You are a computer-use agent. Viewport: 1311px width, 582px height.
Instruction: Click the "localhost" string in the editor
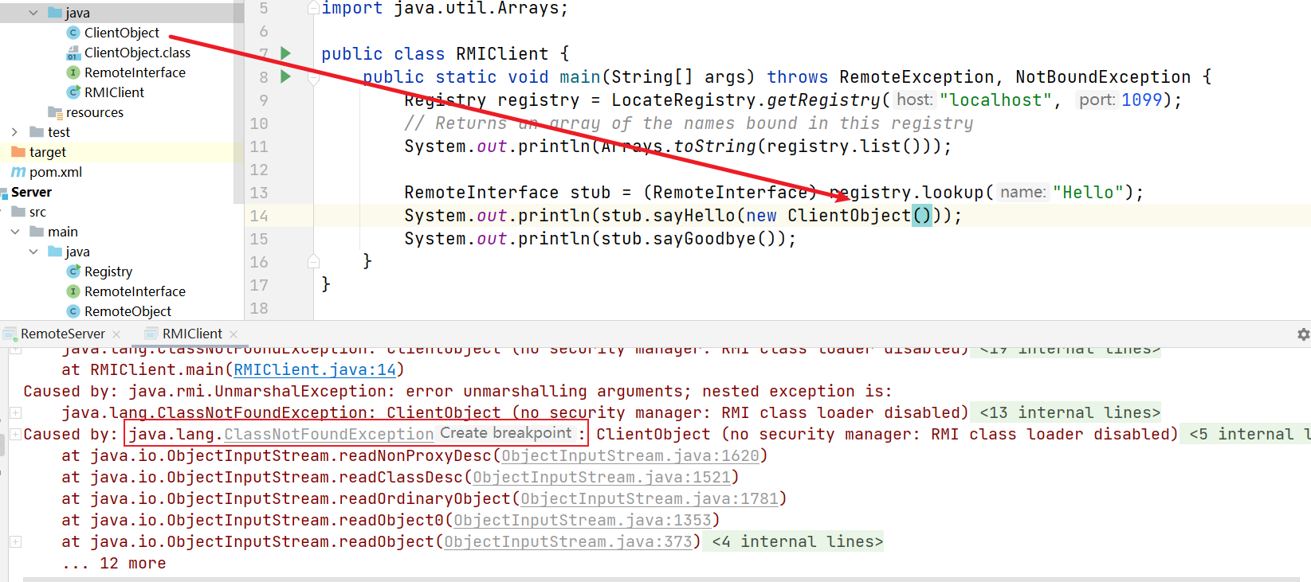click(x=995, y=100)
